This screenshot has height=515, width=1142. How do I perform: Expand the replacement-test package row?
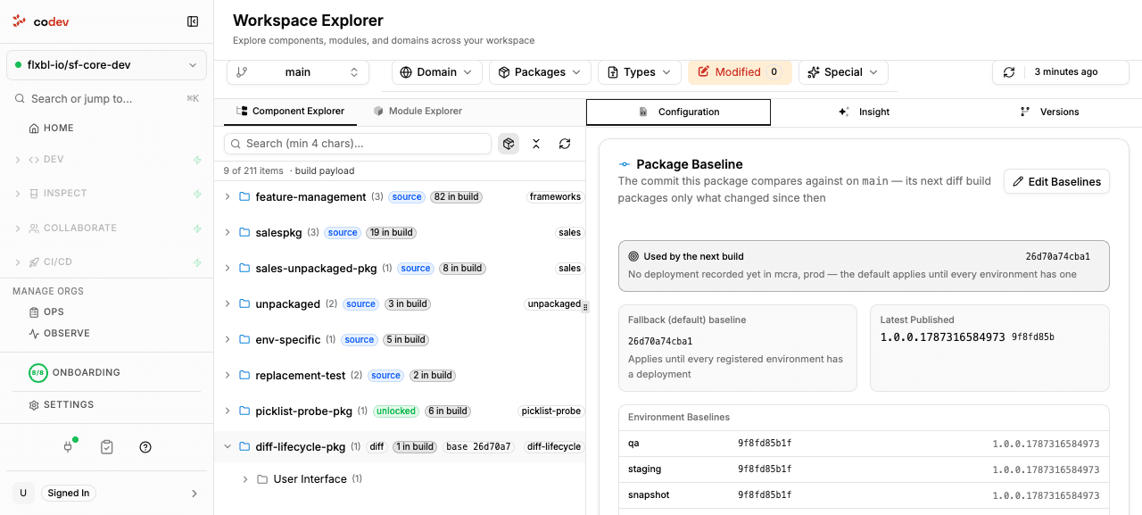pos(228,375)
